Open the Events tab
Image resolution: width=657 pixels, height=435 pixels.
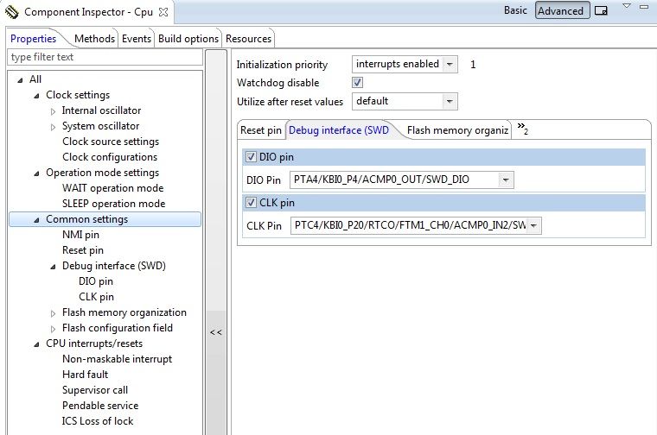[137, 39]
